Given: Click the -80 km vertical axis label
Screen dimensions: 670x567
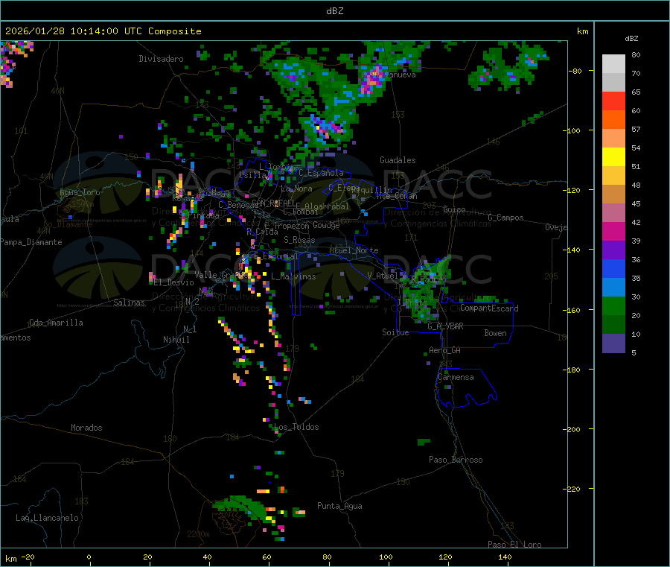Looking at the screenshot, I should [575, 71].
